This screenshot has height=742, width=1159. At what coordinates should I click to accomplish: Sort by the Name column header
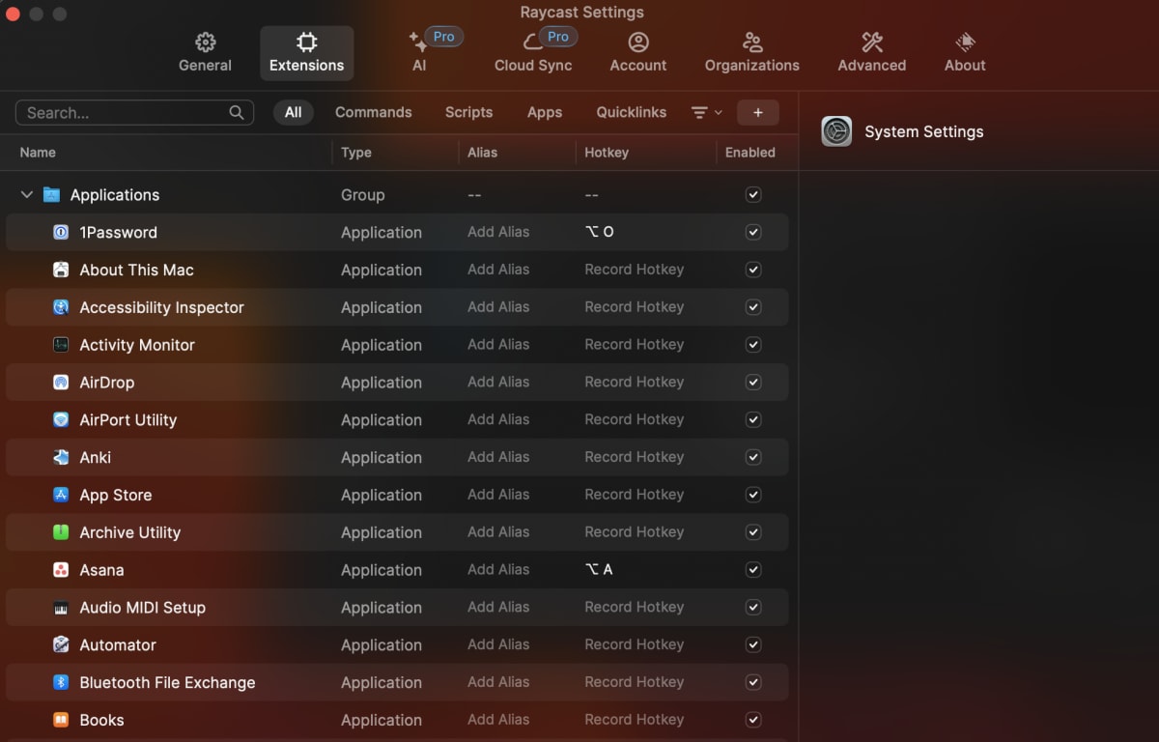[38, 153]
